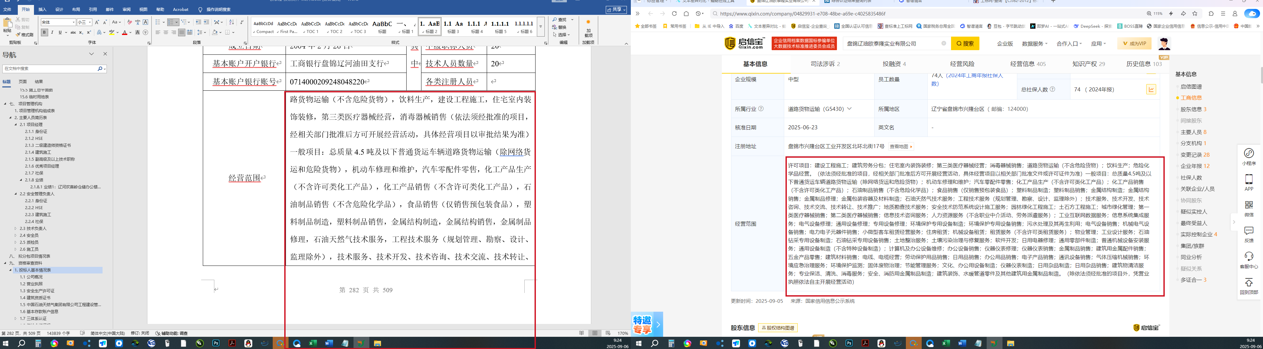This screenshot has width=1263, height=349.
Task: Toggle show/hide paragraph marks
Action: (x=242, y=22)
